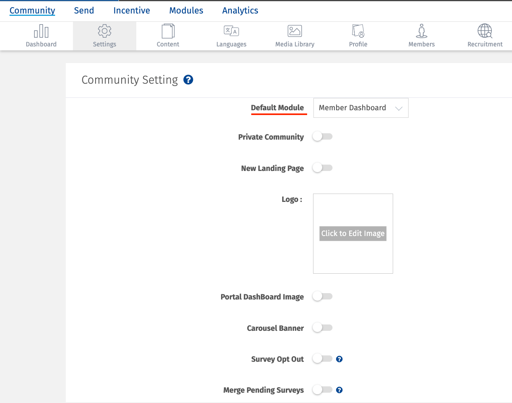512x403 pixels.
Task: Select the Settings gear icon
Action: click(x=104, y=35)
